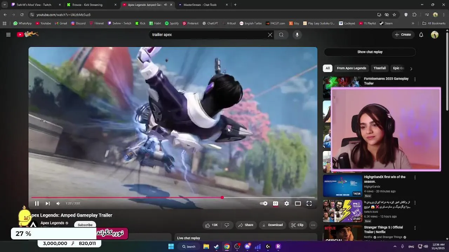The width and height of the screenshot is (449, 252).
Task: Subscribe to Apex Legends channel
Action: point(85,225)
